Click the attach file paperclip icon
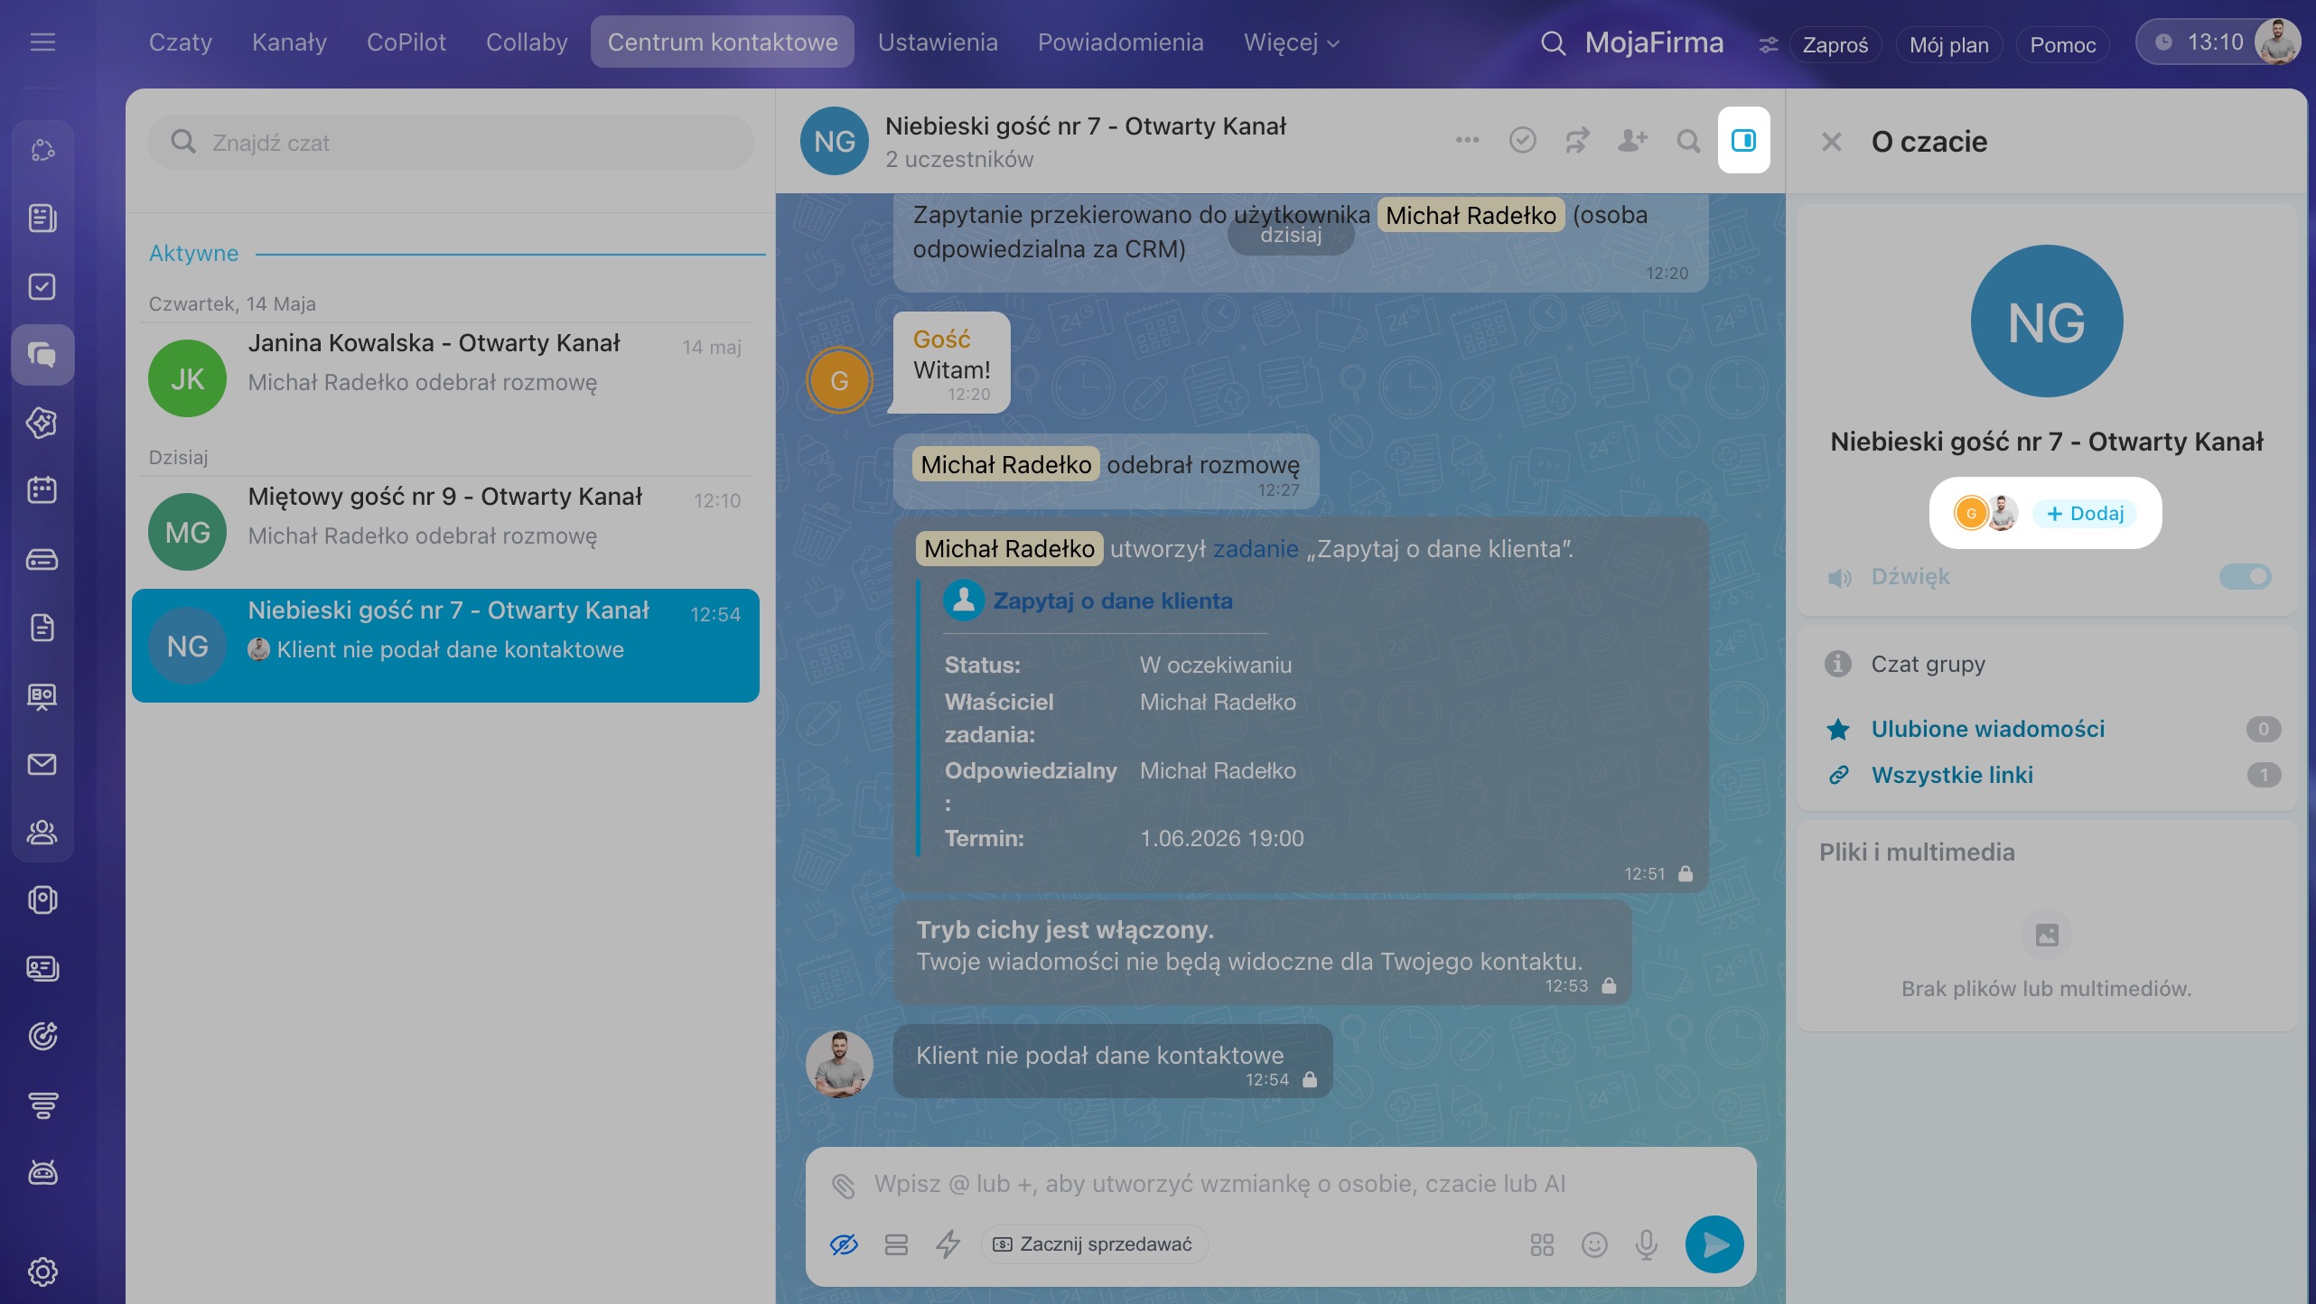This screenshot has width=2316, height=1304. coord(844,1186)
